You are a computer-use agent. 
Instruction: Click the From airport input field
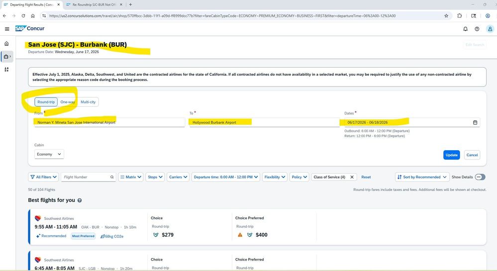click(x=109, y=122)
